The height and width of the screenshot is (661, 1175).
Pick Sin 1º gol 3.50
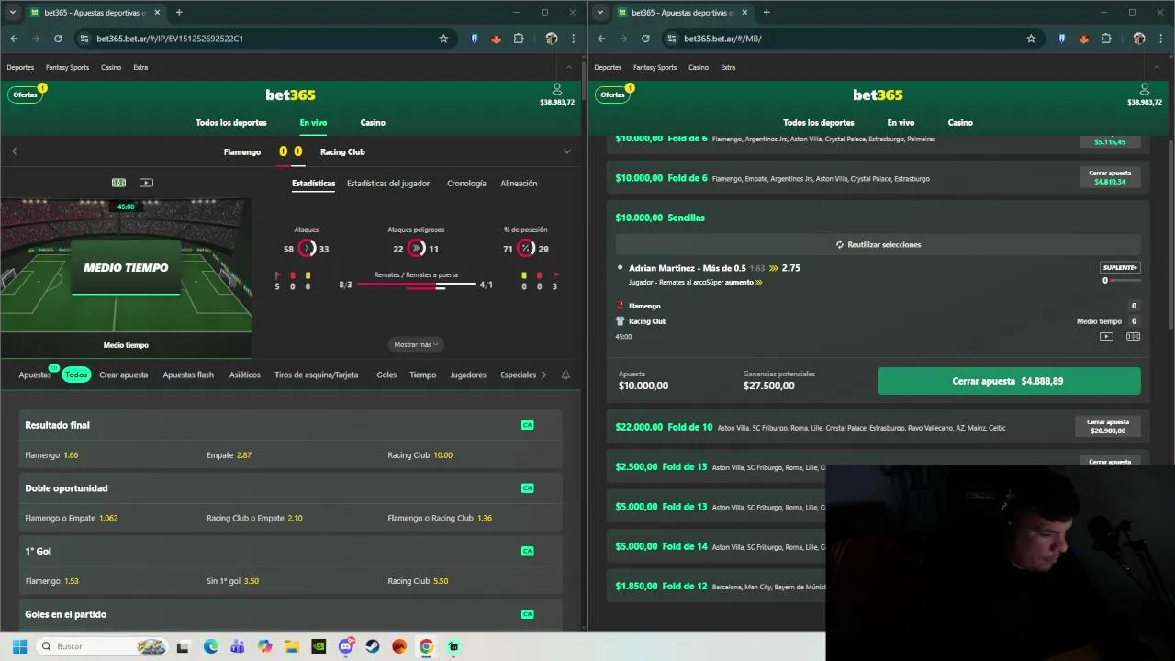click(232, 581)
